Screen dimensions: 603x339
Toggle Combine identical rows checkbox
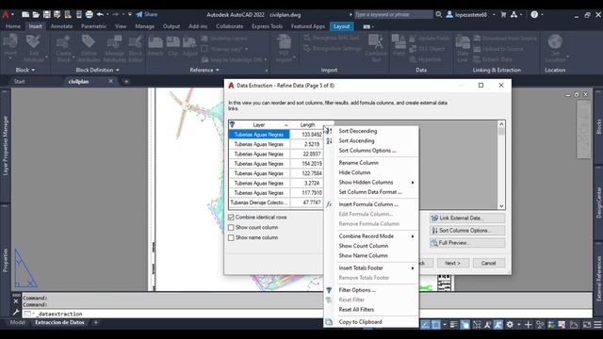(231, 218)
